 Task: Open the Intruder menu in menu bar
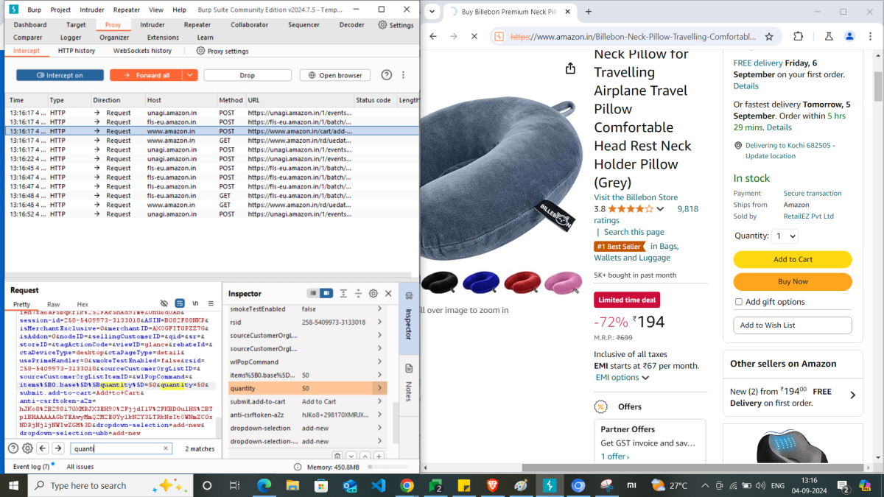pos(92,10)
